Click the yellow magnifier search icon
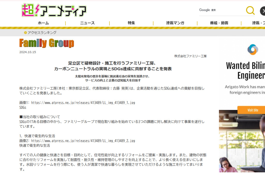 [250, 10]
